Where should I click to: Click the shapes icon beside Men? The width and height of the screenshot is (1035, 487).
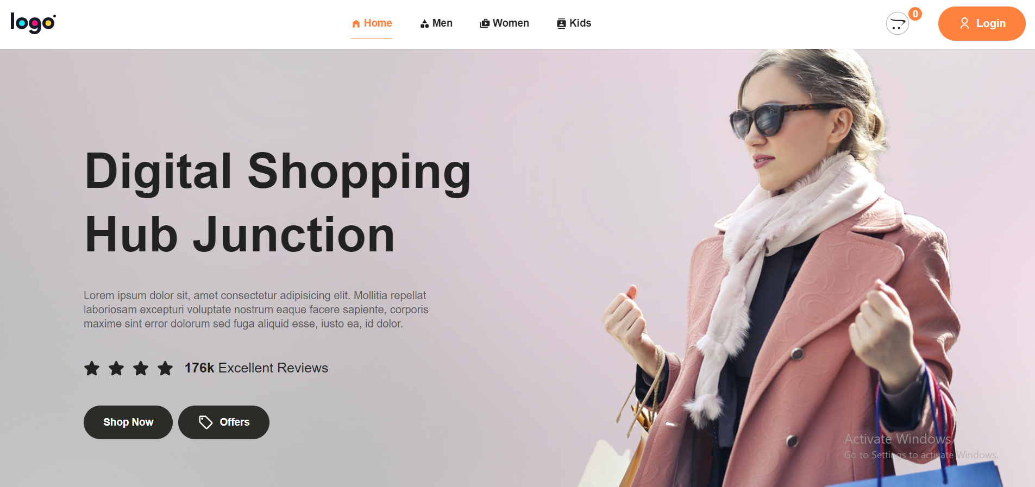(425, 24)
